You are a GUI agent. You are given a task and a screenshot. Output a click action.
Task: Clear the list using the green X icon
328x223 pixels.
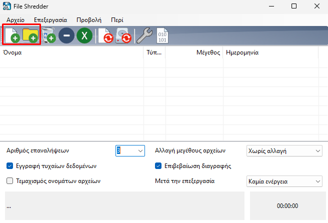click(84, 35)
